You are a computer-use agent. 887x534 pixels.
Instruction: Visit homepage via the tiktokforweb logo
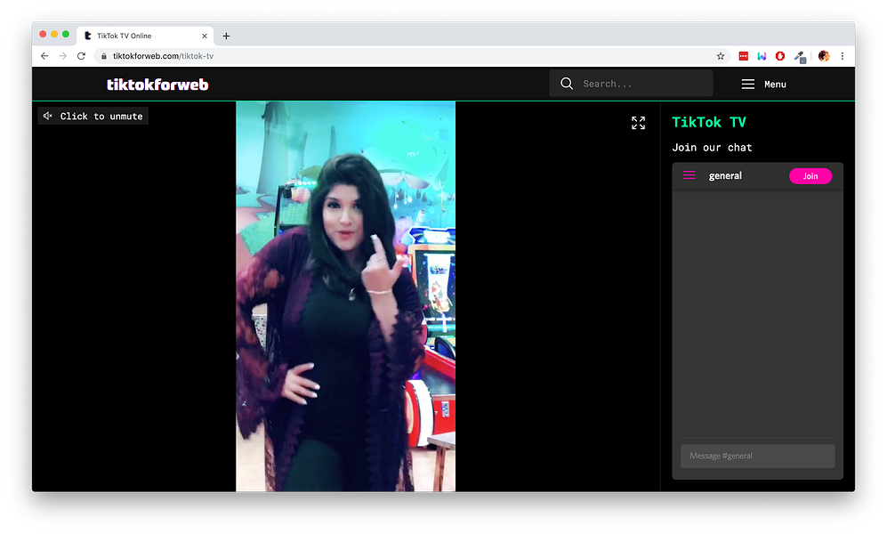(157, 84)
